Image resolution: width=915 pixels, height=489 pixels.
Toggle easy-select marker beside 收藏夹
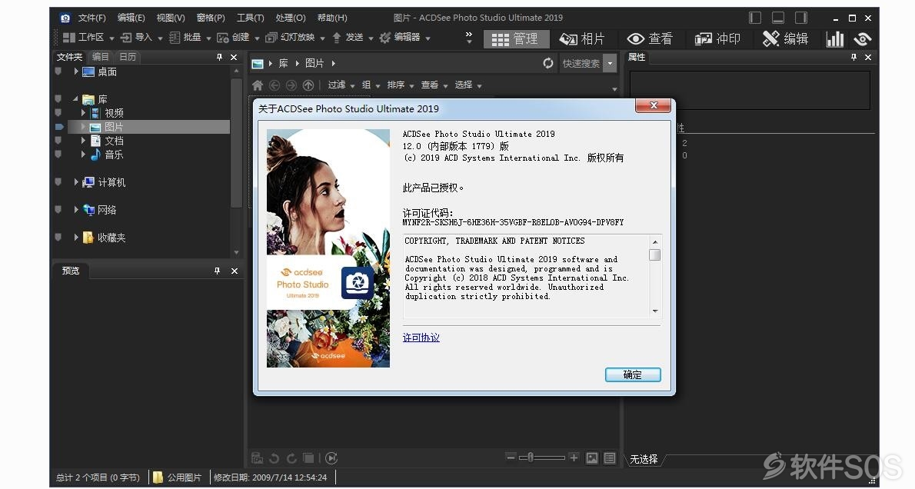pos(58,238)
